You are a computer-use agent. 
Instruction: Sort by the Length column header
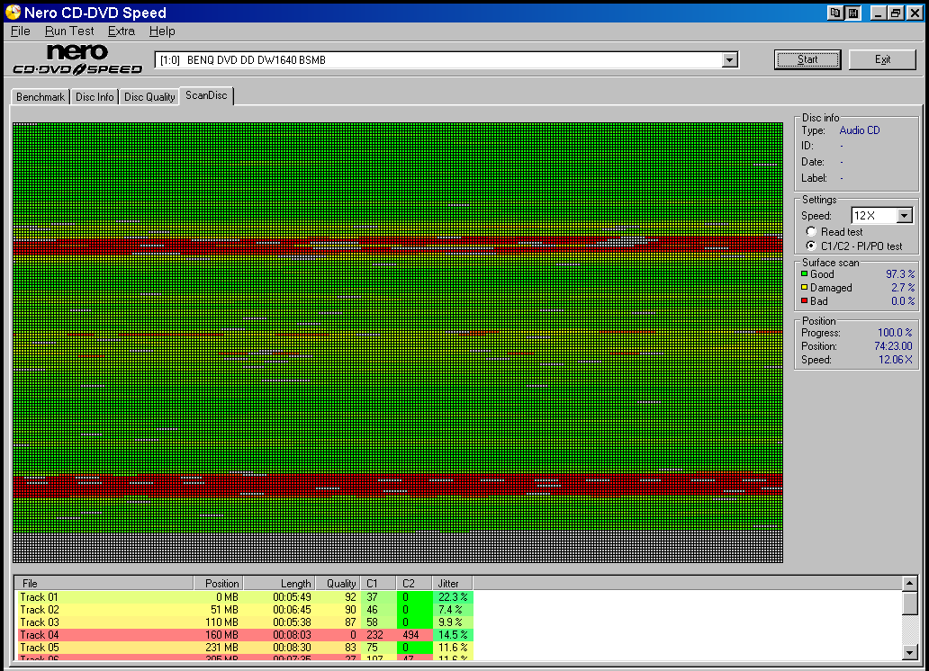279,584
